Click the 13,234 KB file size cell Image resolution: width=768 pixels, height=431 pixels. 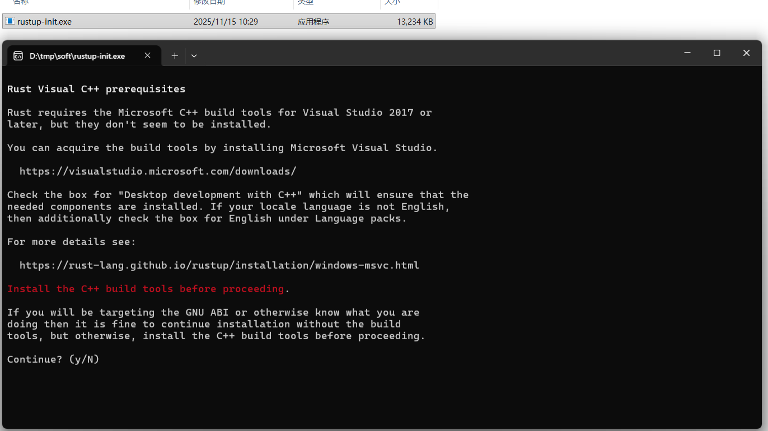coord(415,22)
